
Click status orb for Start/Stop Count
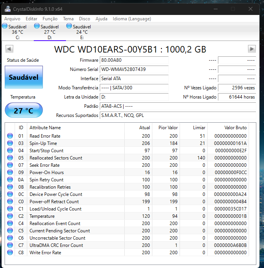click(x=10, y=150)
